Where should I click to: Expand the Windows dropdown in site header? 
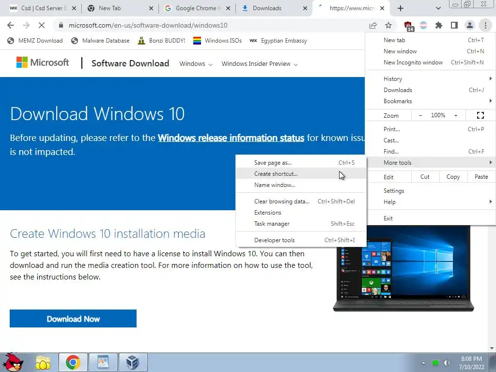point(196,63)
